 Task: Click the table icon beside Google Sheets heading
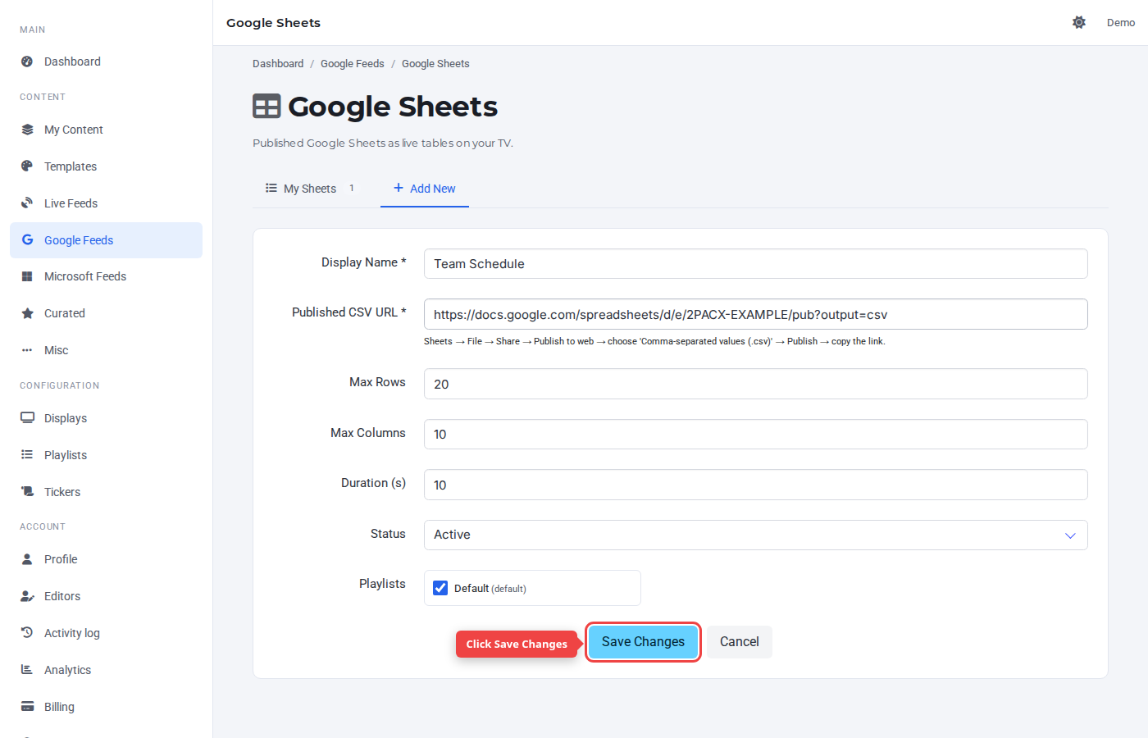point(266,107)
